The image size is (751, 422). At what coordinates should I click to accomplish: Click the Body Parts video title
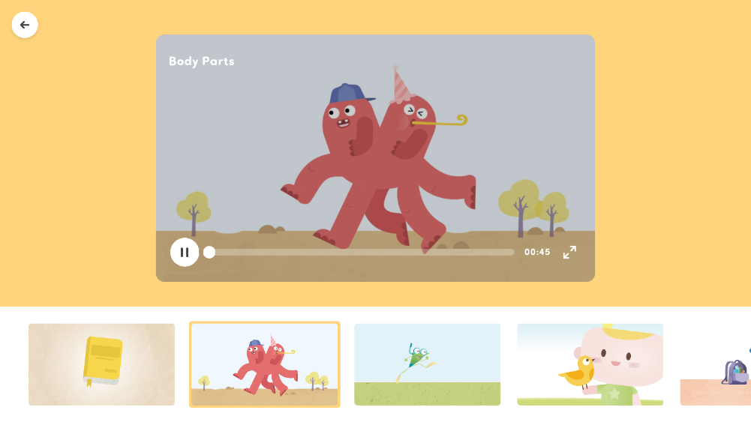201,61
